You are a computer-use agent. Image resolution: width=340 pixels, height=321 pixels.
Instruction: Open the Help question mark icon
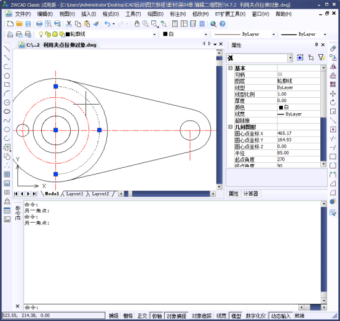(x=223, y=23)
